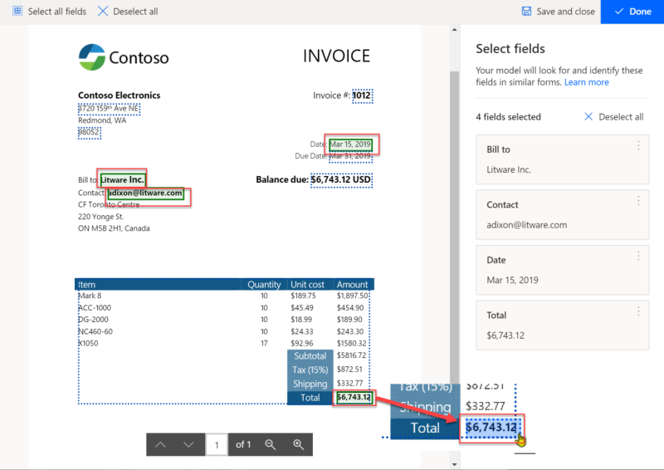Zoom in using the magnifier plus icon

(x=298, y=444)
